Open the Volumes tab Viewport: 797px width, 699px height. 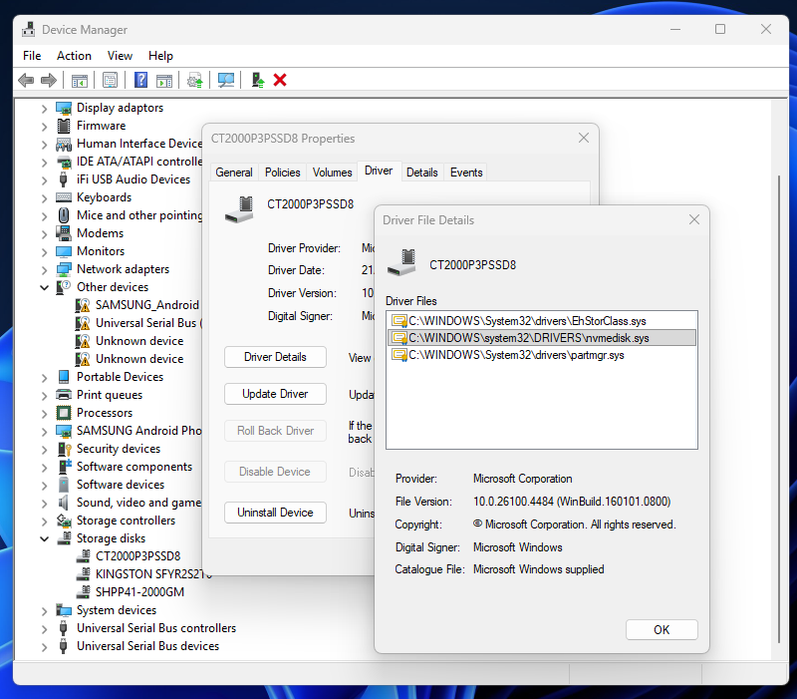coord(332,173)
